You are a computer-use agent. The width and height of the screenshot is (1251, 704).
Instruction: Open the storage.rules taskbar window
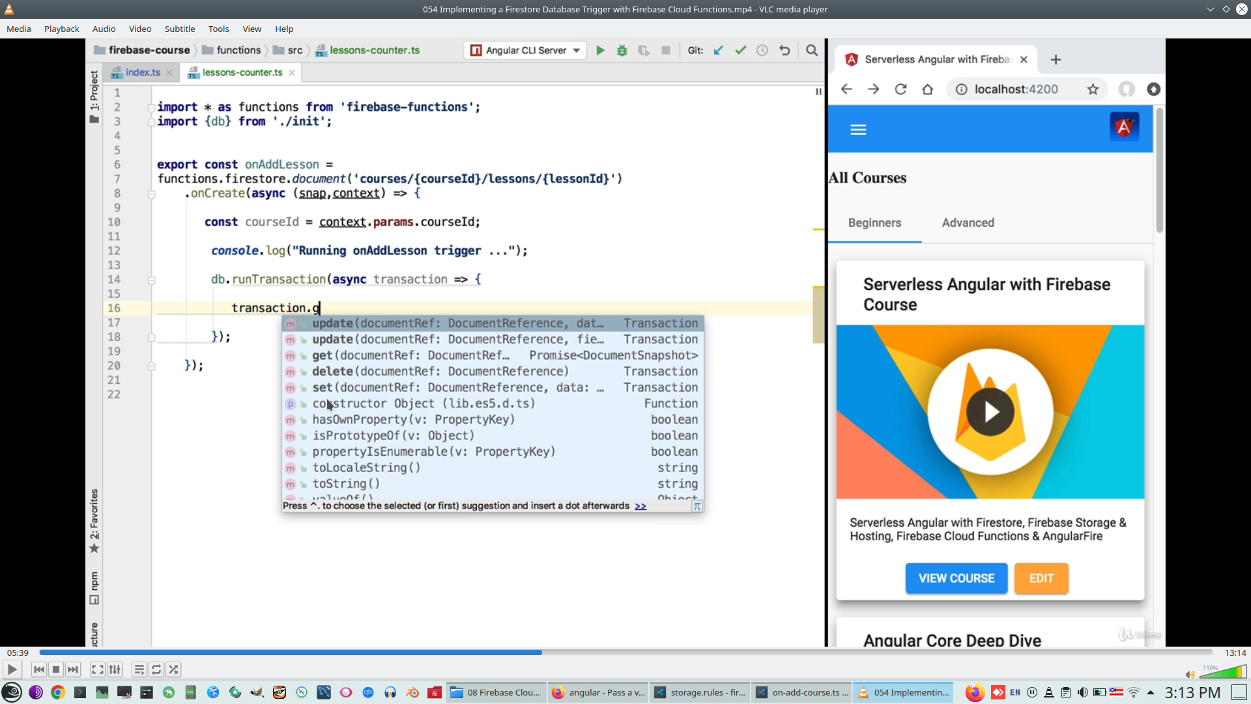(700, 692)
